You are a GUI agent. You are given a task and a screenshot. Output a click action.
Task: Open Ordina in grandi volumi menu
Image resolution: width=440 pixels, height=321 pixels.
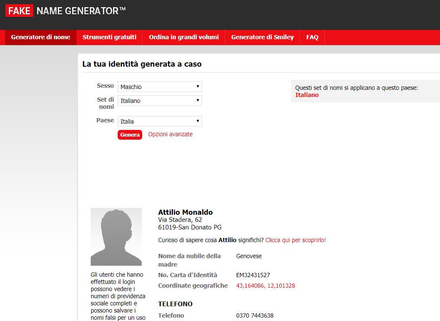pyautogui.click(x=184, y=37)
